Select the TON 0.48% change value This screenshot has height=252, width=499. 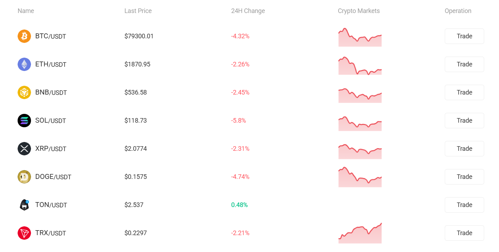(239, 205)
